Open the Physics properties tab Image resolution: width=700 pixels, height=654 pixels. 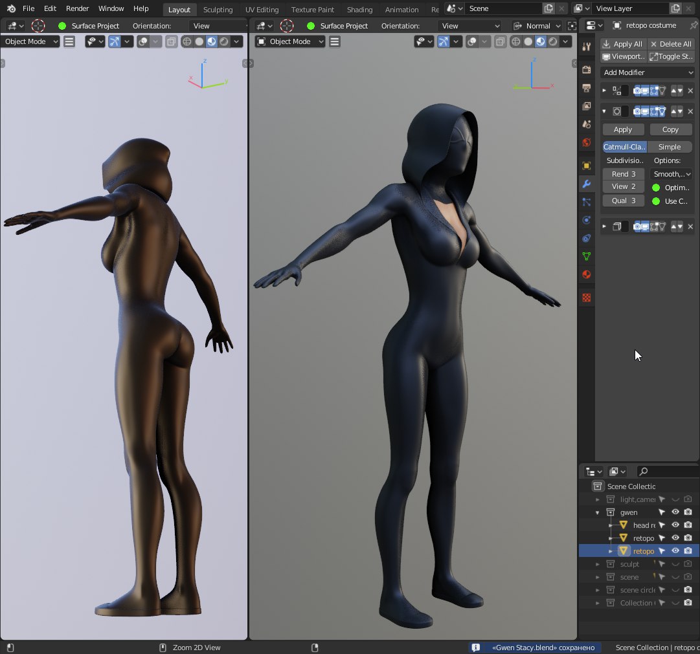click(587, 220)
